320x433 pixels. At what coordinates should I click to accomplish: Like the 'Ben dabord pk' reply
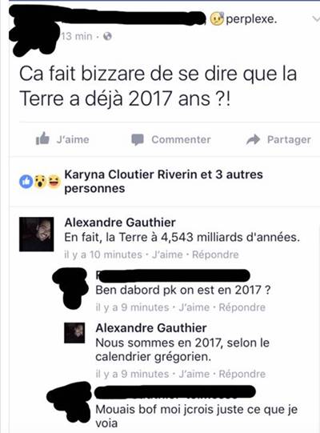coord(194,307)
